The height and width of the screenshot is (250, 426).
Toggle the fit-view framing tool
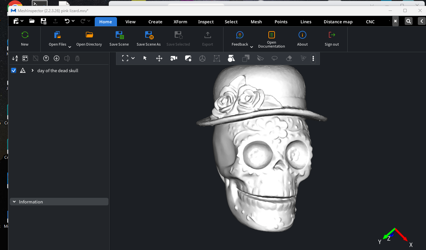click(x=126, y=58)
